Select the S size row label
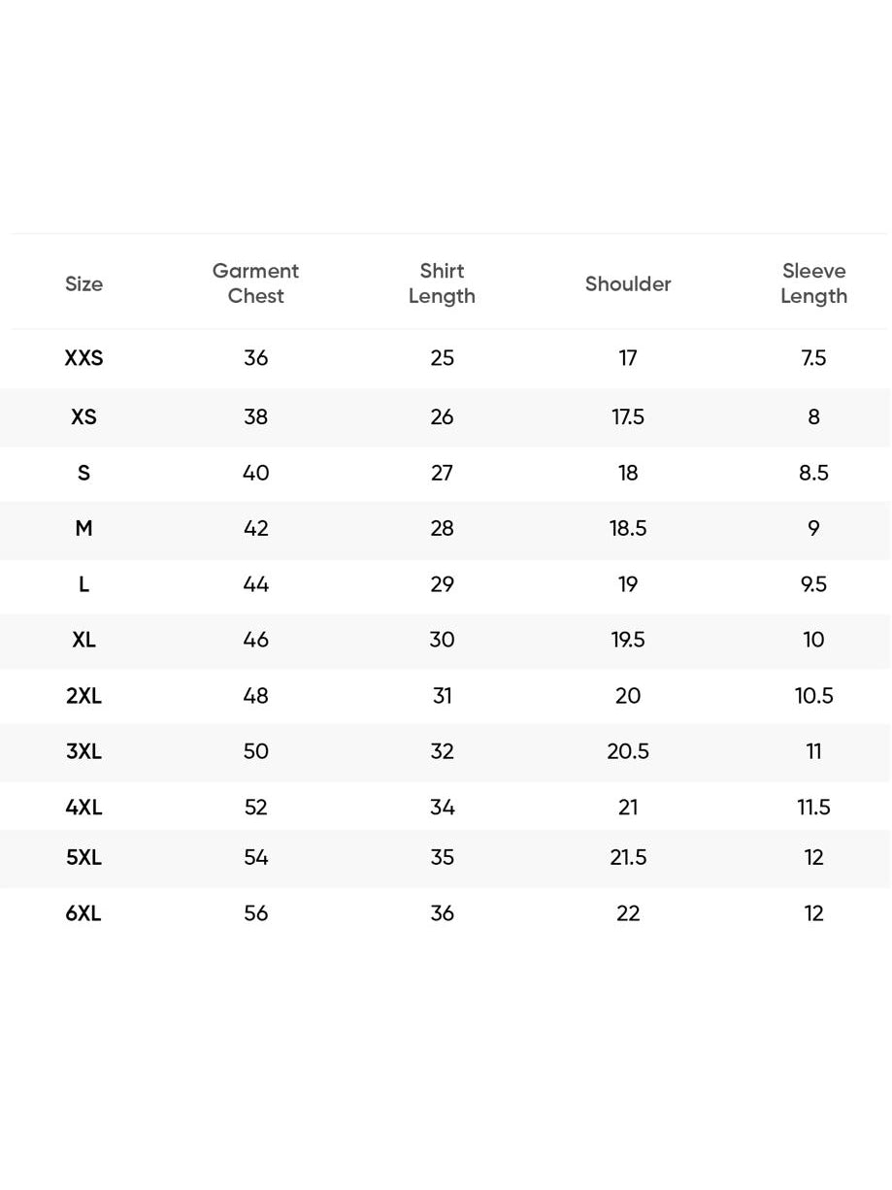Image resolution: width=892 pixels, height=1190 pixels. point(83,473)
